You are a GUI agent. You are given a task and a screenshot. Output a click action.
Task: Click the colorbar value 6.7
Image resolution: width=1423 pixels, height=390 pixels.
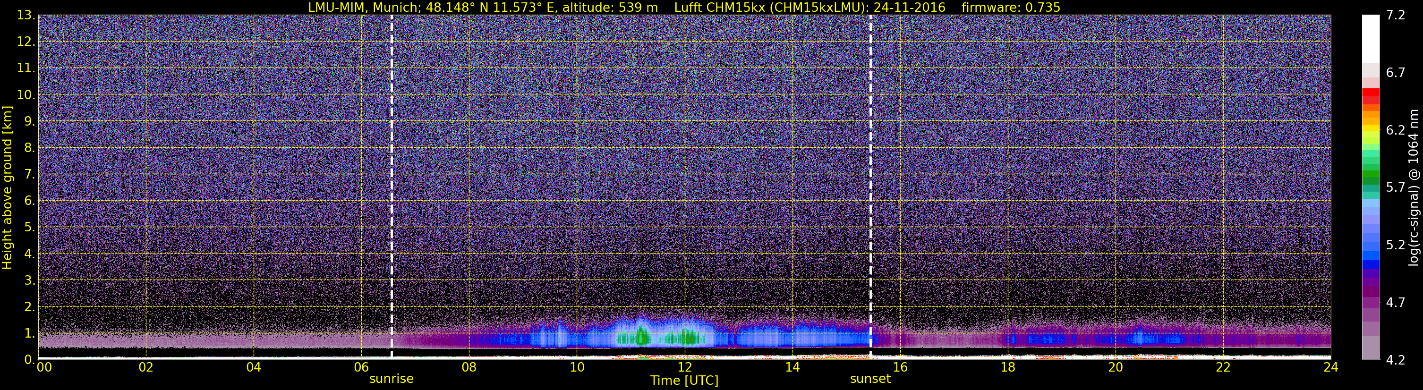pyautogui.click(x=1396, y=72)
